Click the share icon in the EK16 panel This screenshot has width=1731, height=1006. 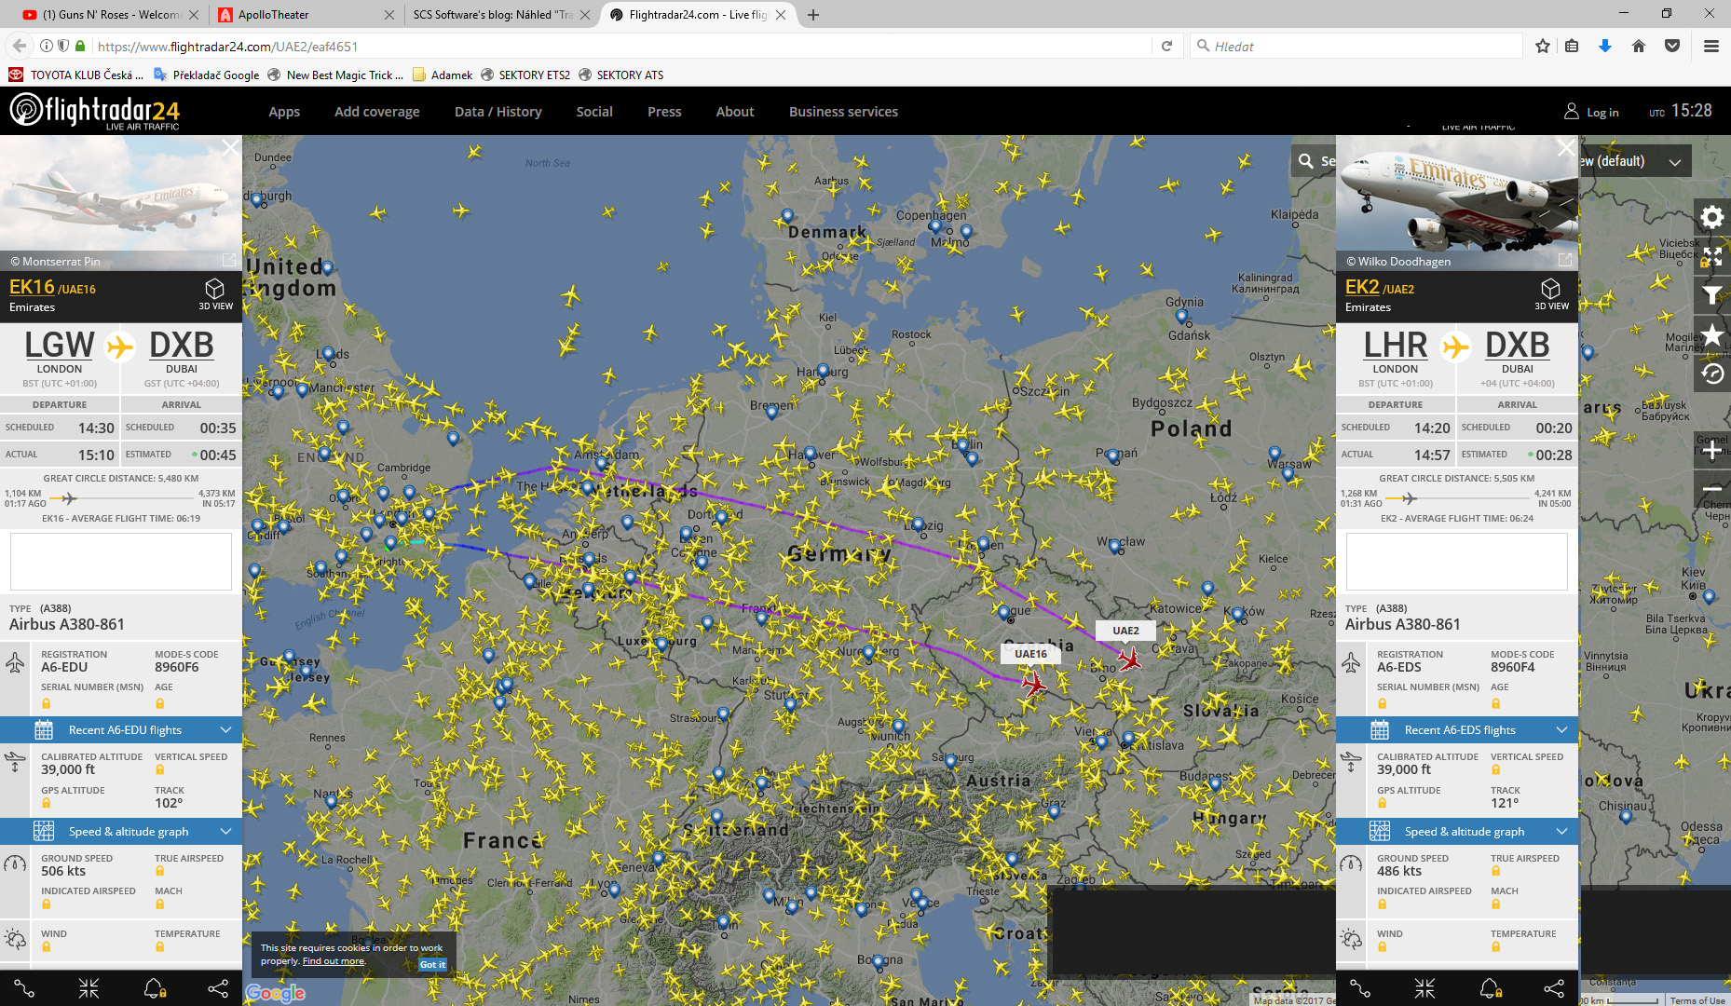click(x=218, y=988)
